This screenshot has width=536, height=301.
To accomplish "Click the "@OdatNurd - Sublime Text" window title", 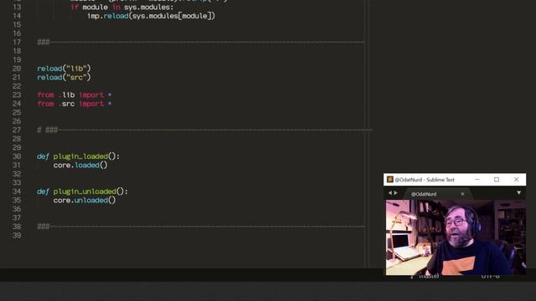I will click(x=425, y=180).
